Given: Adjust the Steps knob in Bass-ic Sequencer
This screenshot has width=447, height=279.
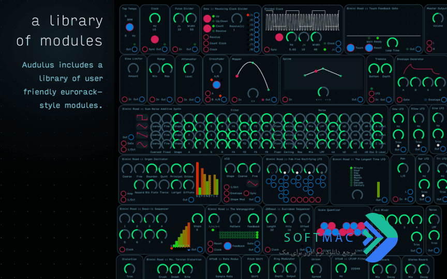Looking at the screenshot, I should (x=197, y=219).
